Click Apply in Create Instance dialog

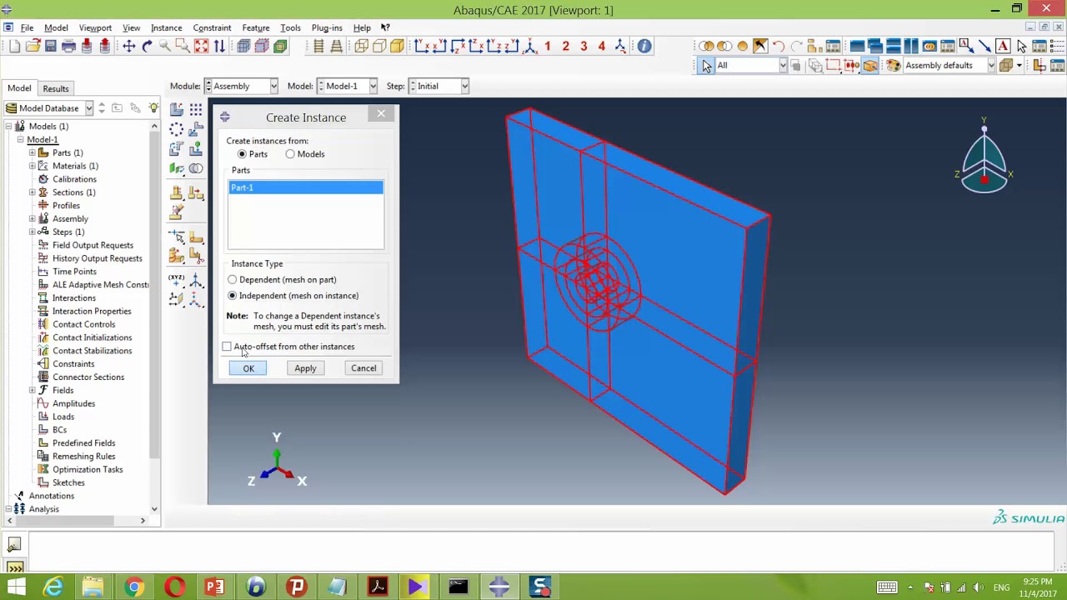pos(305,368)
